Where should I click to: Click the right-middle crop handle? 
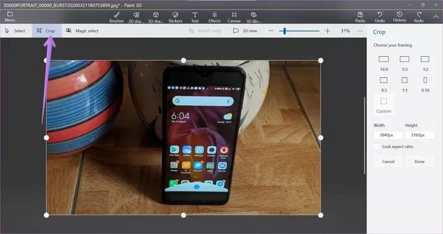[x=321, y=138]
